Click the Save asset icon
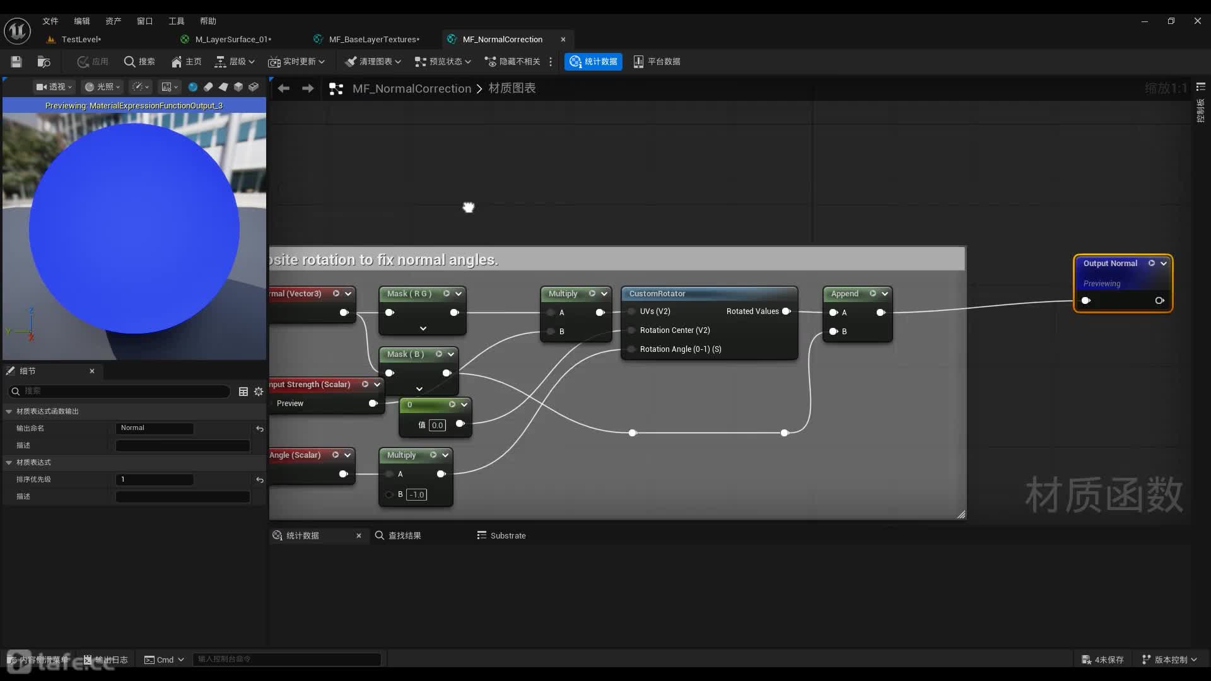 (16, 61)
